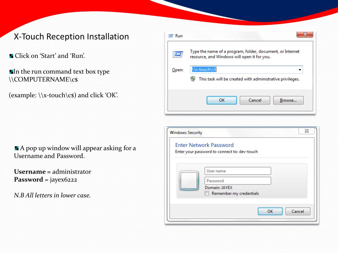
Task: Click the Browse... button
Action: point(288,100)
